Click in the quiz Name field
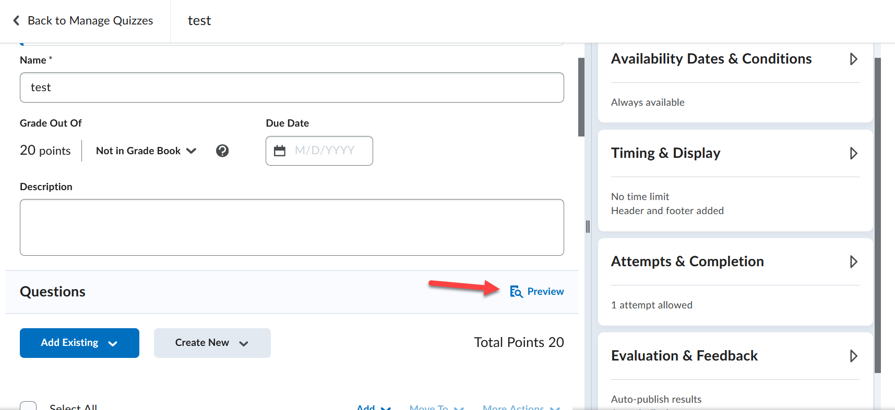Screen dimensions: 895x410 (292, 88)
